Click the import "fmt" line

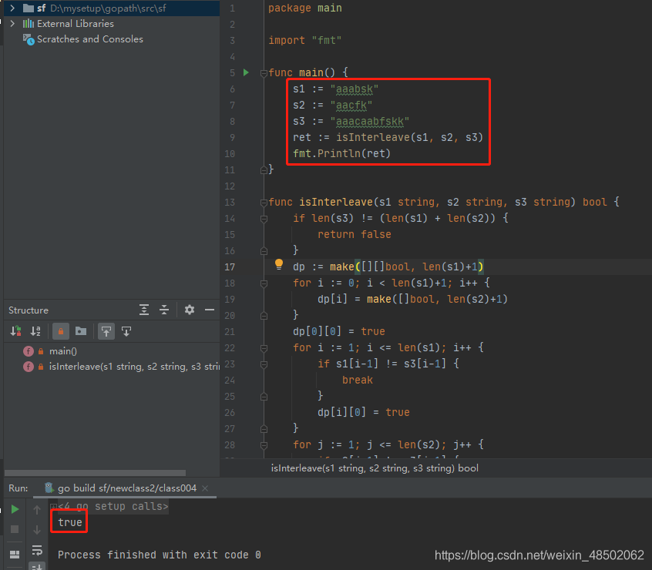[304, 40]
